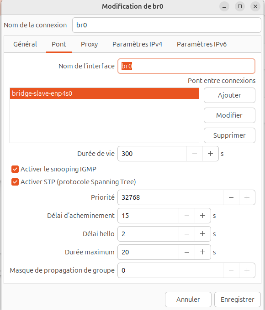Click the Modifier button

click(x=229, y=115)
